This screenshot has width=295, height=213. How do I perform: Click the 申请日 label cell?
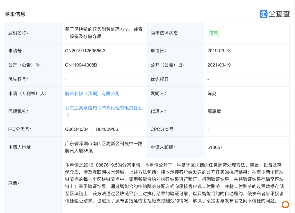click(x=176, y=51)
